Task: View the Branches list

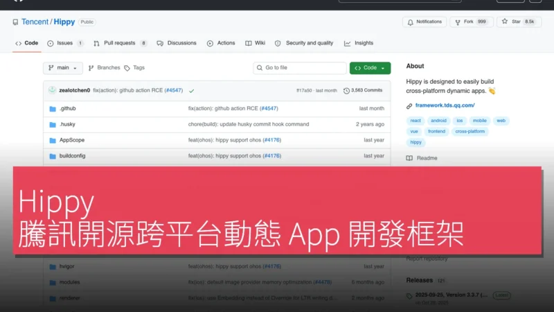Action: tap(105, 67)
